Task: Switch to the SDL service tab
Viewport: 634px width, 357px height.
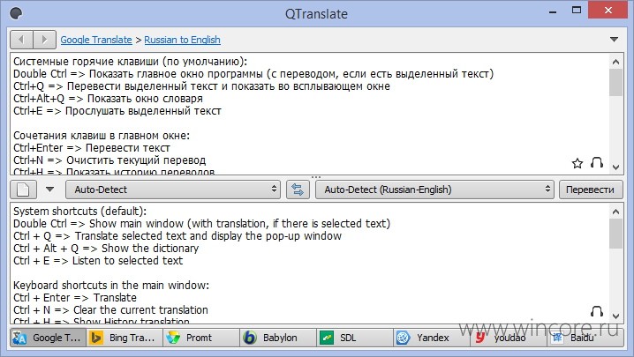Action: click(x=355, y=338)
